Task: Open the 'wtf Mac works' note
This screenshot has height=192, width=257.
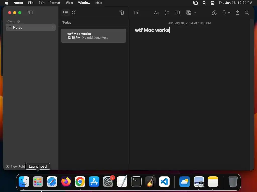Action: (94, 36)
